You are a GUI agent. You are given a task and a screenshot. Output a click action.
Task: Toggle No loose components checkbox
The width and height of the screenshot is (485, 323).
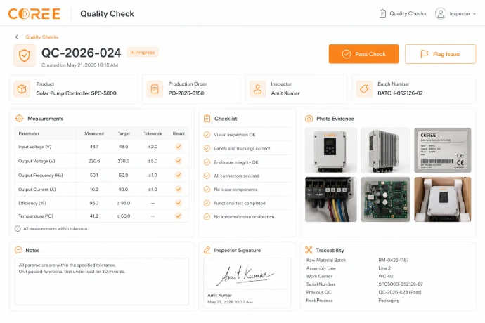click(x=207, y=189)
